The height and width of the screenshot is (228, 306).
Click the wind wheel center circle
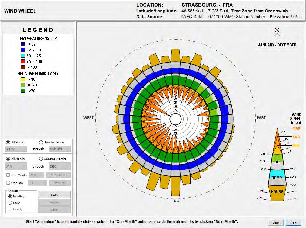[x=175, y=119]
